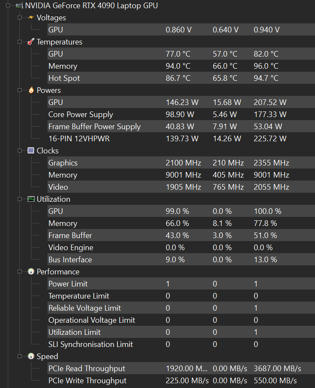Viewport: 315px width, 388px height.
Task: Select the Video Engine utilization row
Action: tap(181, 248)
